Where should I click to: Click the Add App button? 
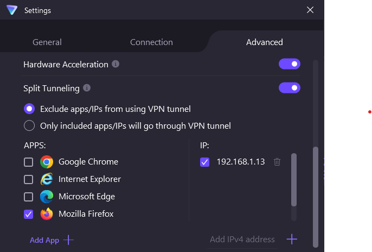52,240
